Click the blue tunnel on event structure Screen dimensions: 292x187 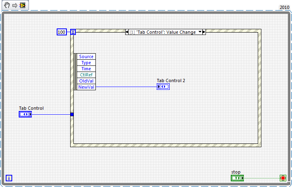click(x=72, y=114)
